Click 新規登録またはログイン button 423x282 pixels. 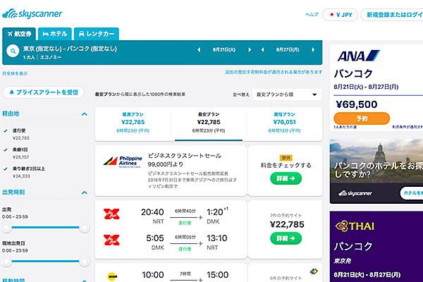coord(393,15)
